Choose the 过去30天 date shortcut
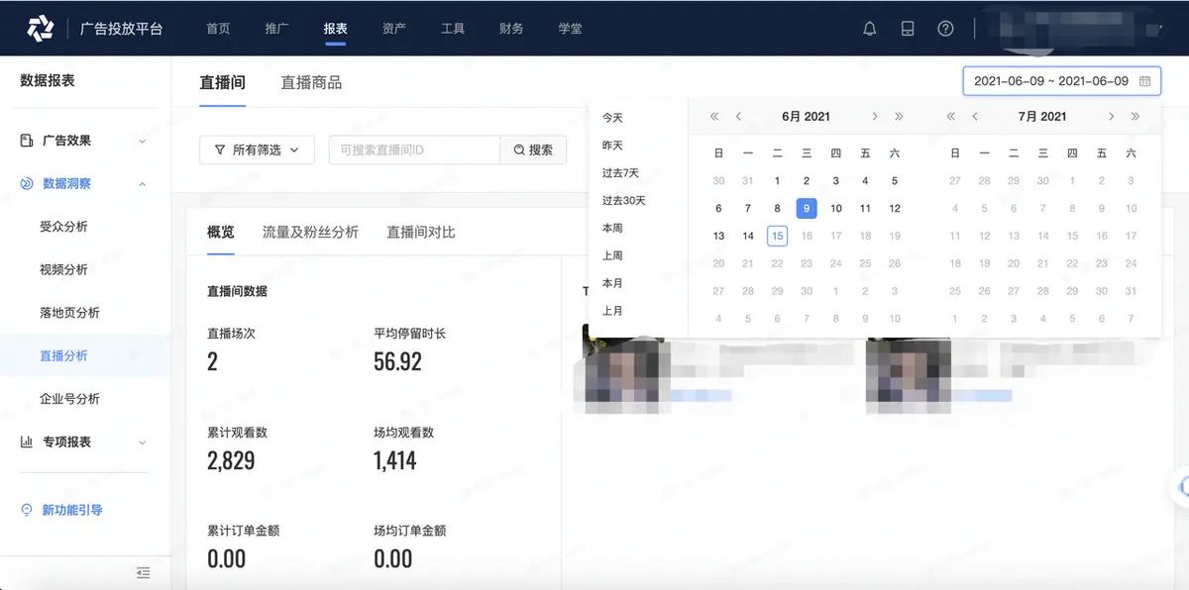1189x590 pixels. coord(623,201)
